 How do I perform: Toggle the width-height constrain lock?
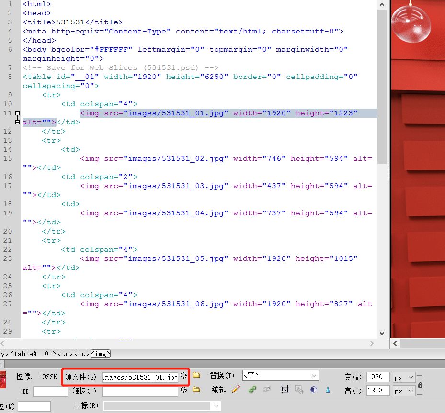420,385
